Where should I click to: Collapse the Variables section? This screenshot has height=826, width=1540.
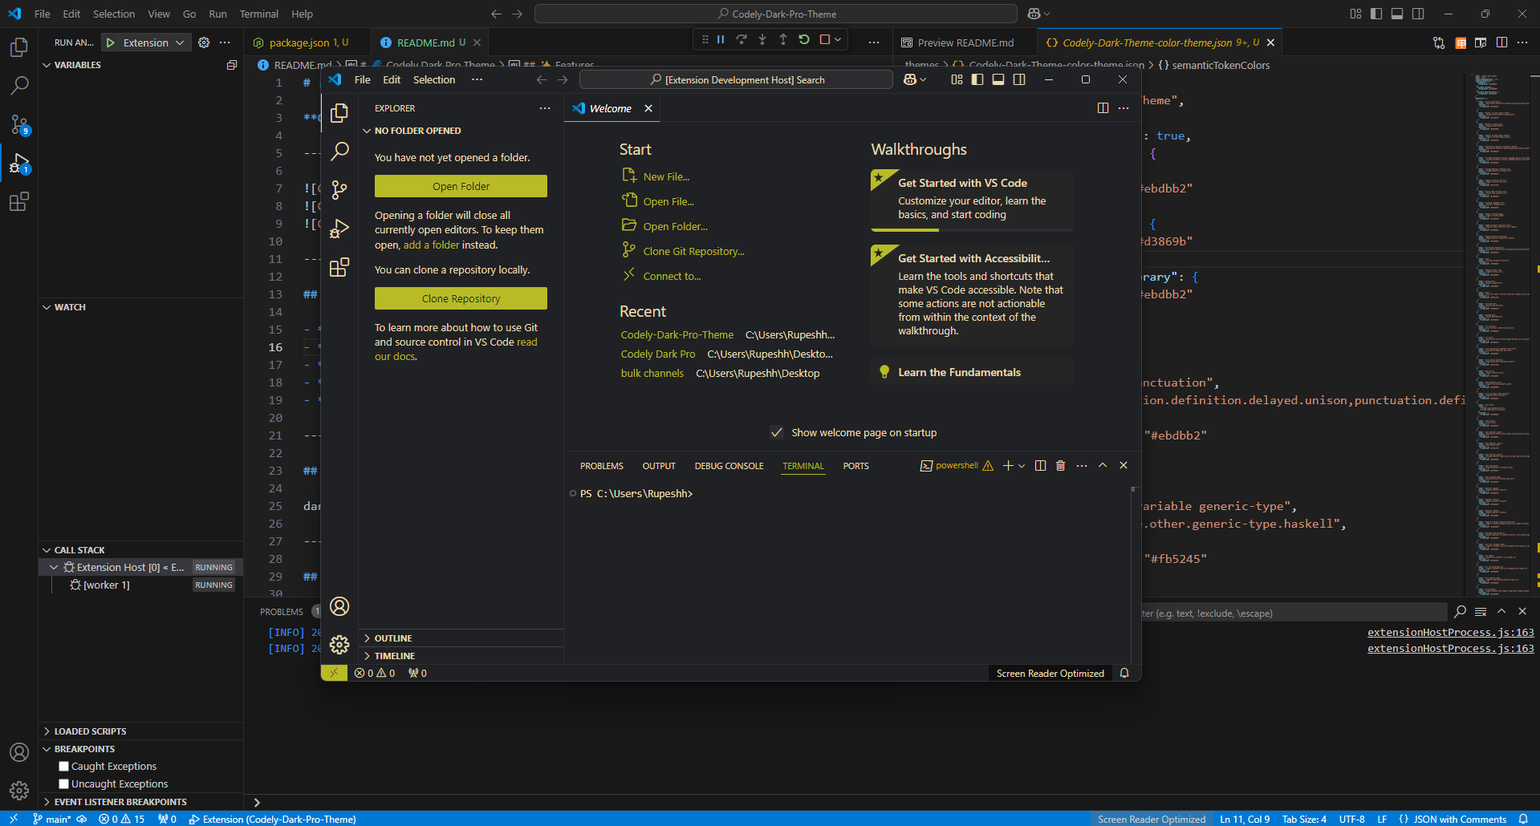tap(140, 65)
